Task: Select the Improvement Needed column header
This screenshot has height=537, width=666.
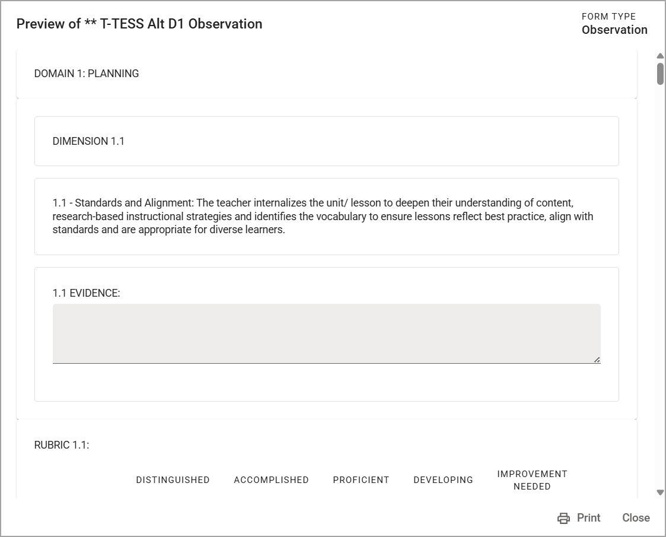Action: pos(532,480)
